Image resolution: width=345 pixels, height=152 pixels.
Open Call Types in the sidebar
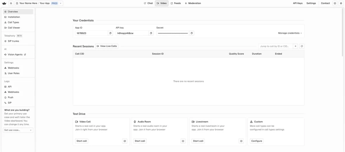(18, 22)
